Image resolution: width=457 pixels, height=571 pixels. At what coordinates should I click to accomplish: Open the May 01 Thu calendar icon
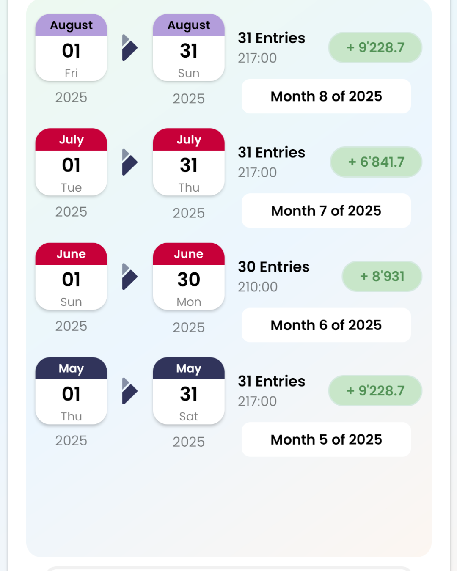pos(71,391)
